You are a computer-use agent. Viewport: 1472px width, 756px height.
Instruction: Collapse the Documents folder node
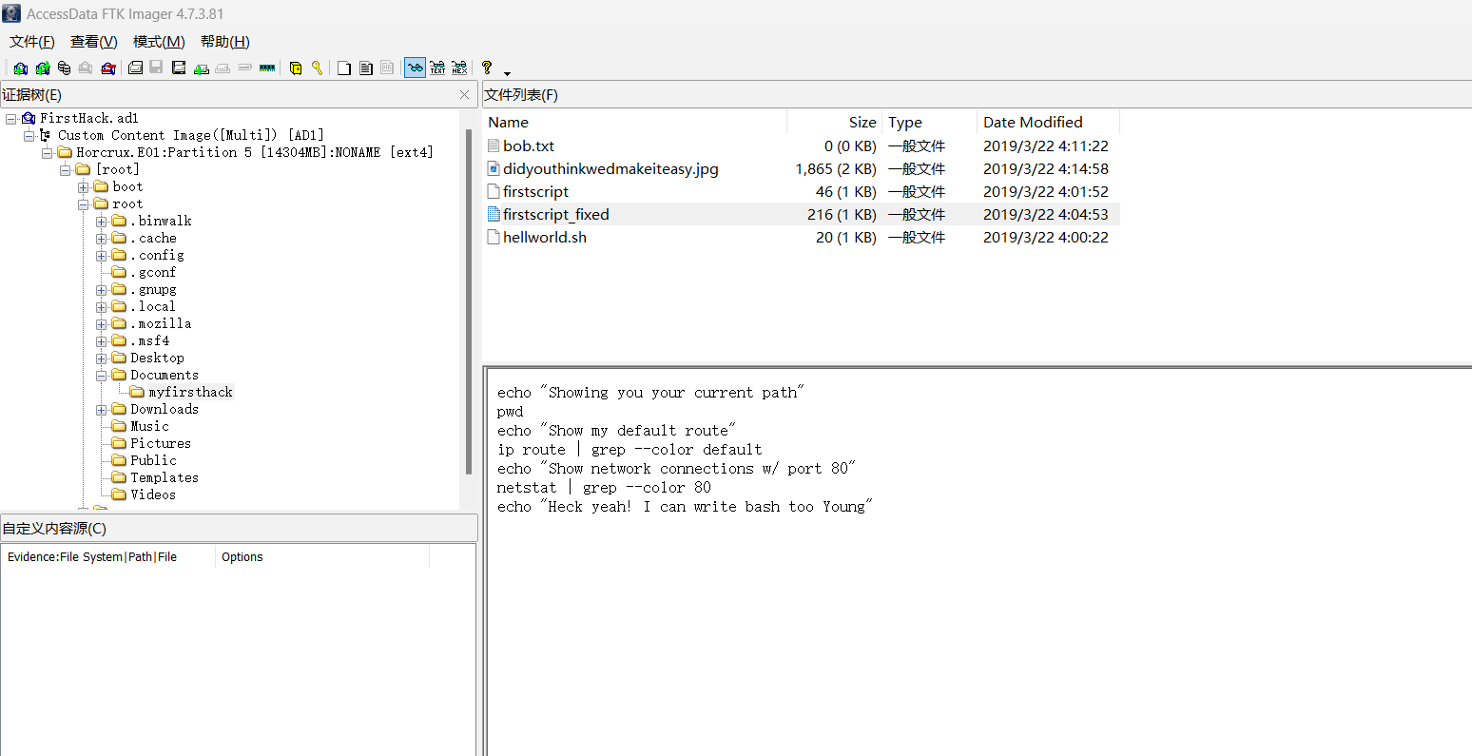101,376
